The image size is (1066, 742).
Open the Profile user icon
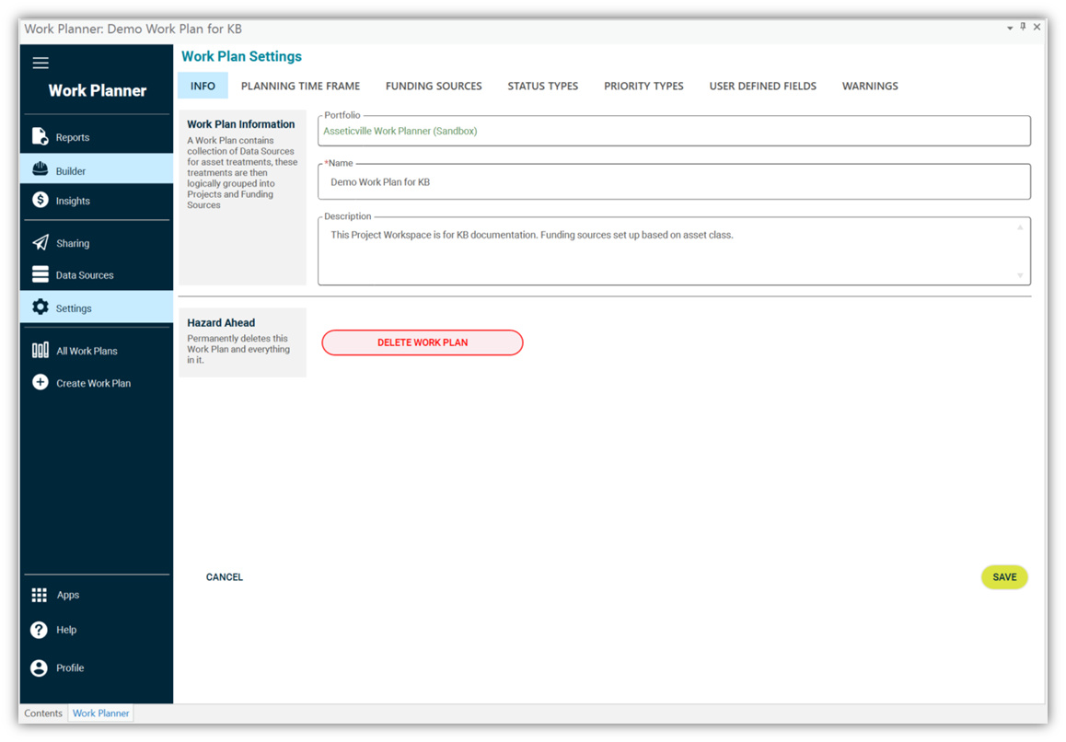click(x=40, y=667)
